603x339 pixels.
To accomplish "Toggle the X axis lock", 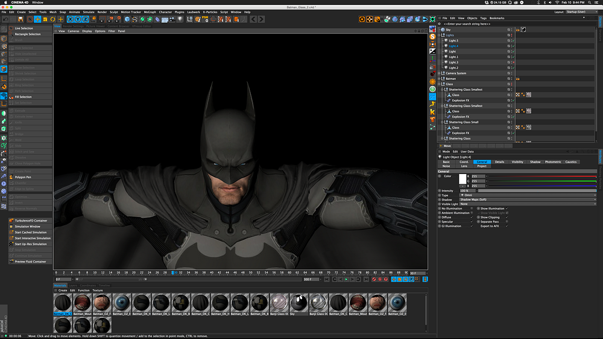I will coord(71,19).
